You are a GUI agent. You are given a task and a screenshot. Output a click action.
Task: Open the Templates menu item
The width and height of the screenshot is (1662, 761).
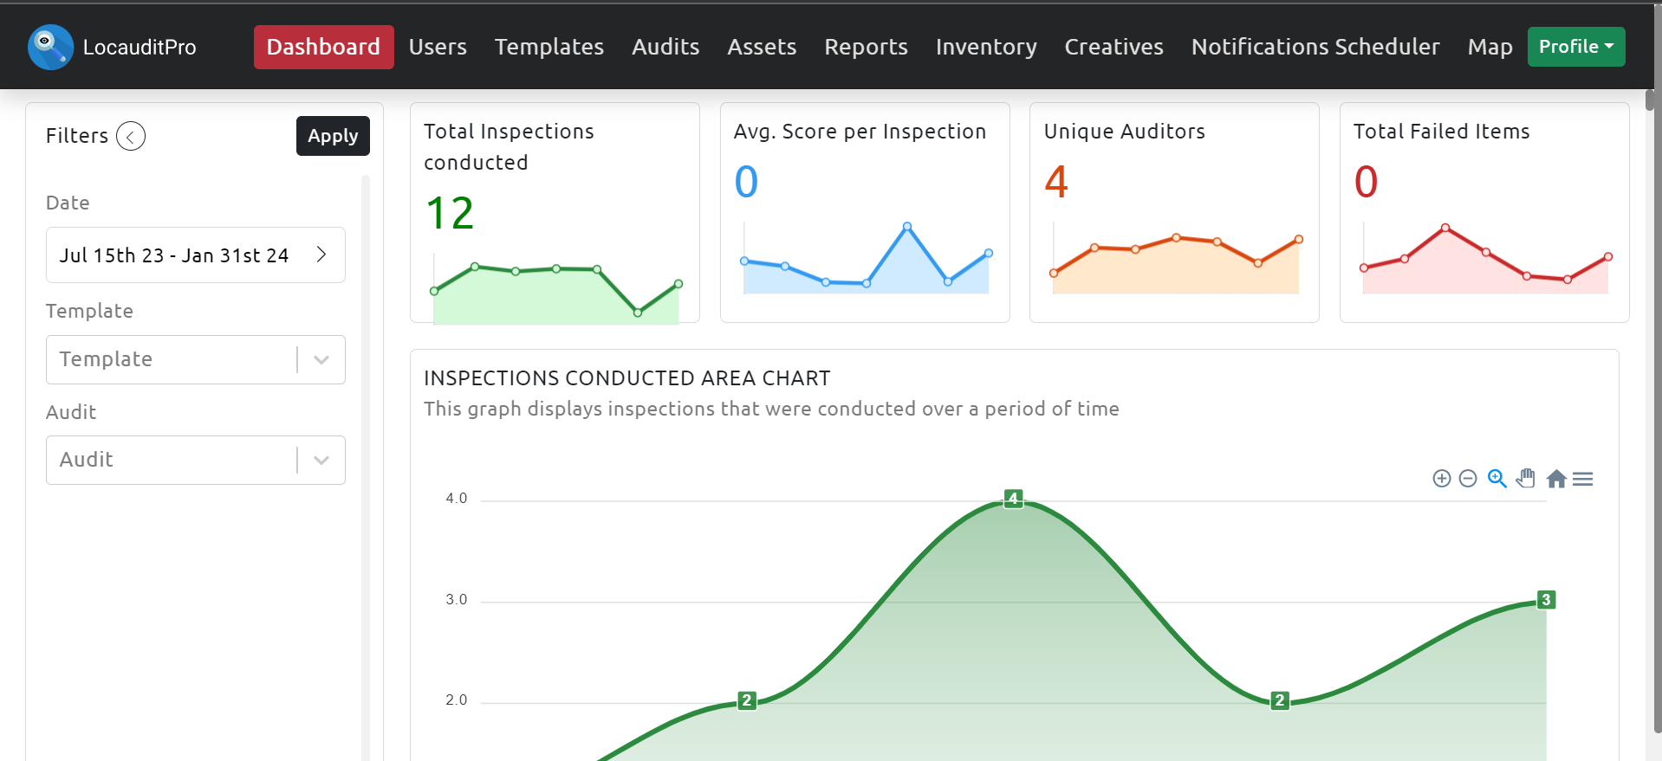click(549, 47)
